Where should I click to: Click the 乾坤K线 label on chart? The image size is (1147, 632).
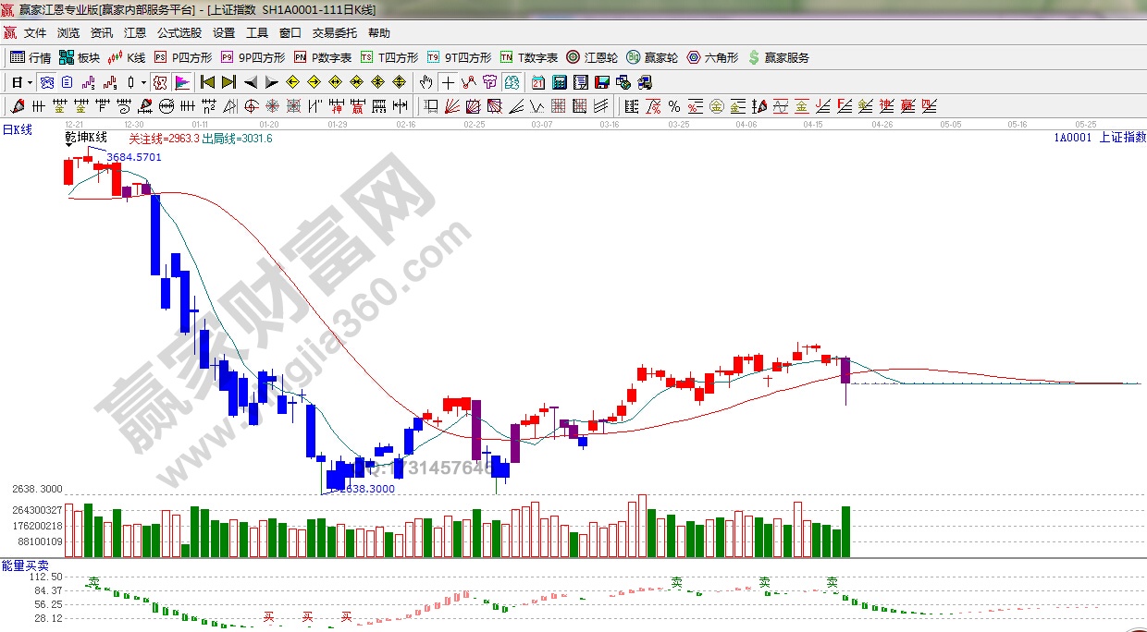85,138
